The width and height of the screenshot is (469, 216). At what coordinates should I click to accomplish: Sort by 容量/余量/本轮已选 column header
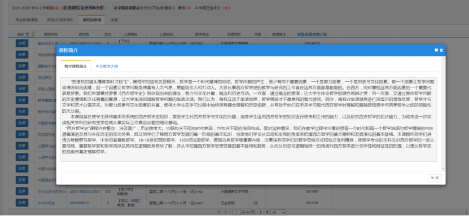[312, 34]
